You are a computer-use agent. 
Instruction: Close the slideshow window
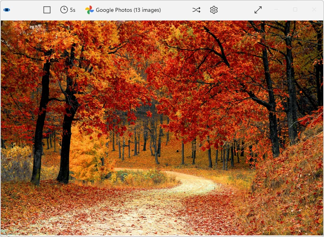coord(314,9)
